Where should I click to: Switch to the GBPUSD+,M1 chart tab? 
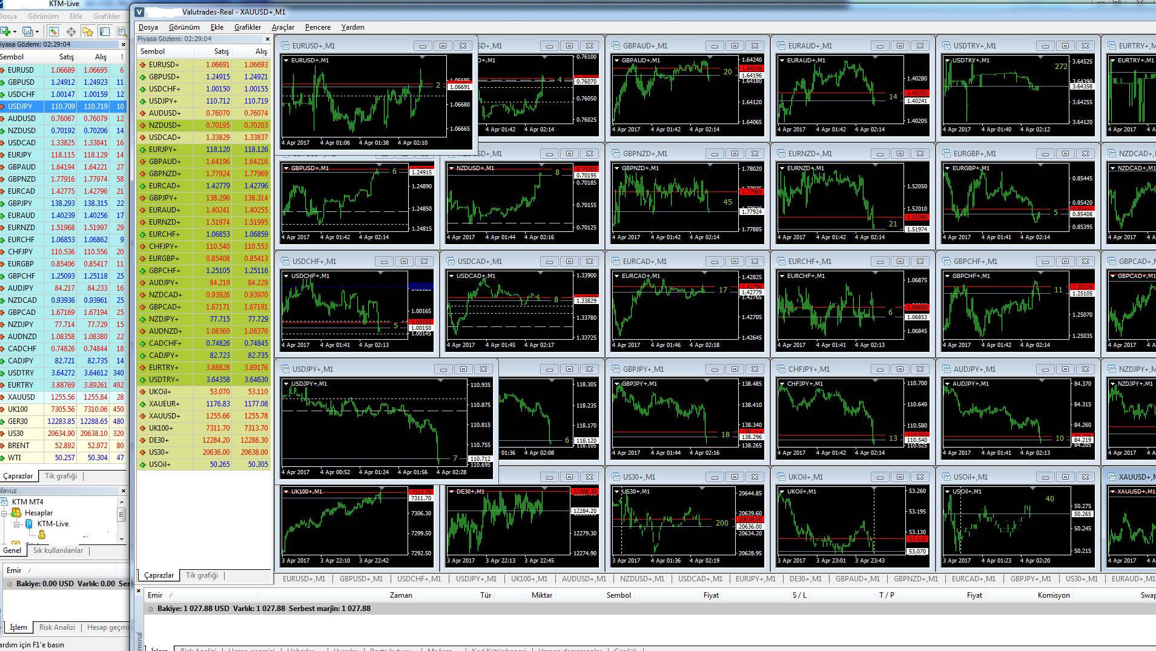361,579
